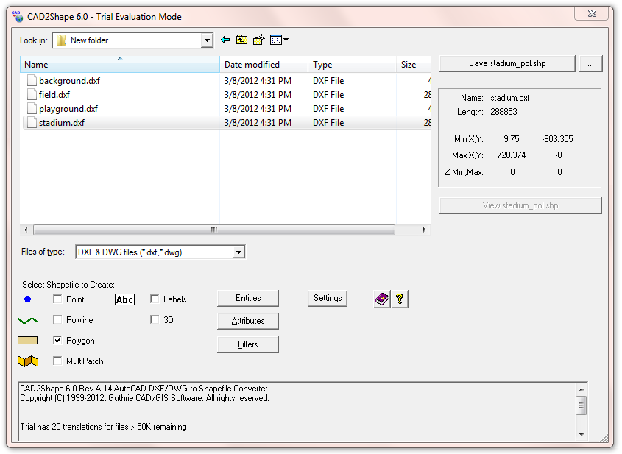
Task: Expand the Look in folder dropdown
Action: click(207, 40)
